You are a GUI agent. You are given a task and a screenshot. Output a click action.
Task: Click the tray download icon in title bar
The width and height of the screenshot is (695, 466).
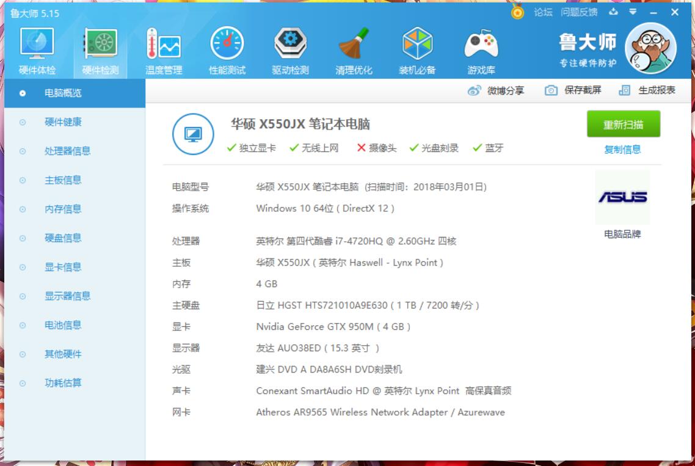point(613,12)
